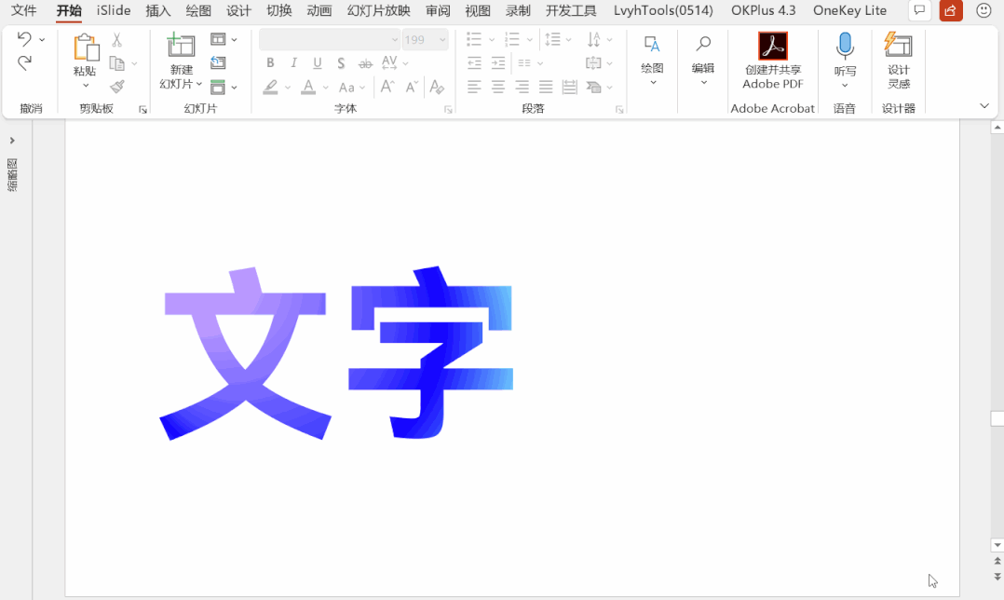Open the font name combo box
This screenshot has width=1004, height=600.
click(329, 40)
